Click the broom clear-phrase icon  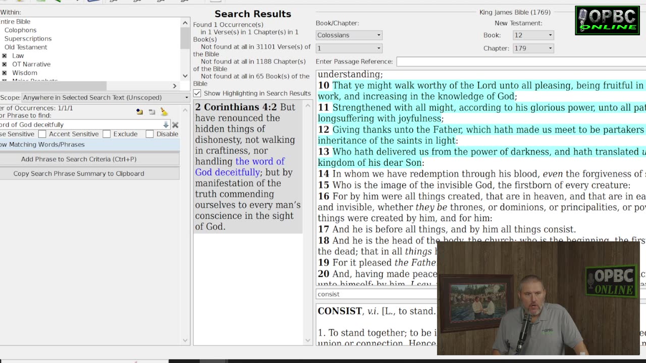164,111
